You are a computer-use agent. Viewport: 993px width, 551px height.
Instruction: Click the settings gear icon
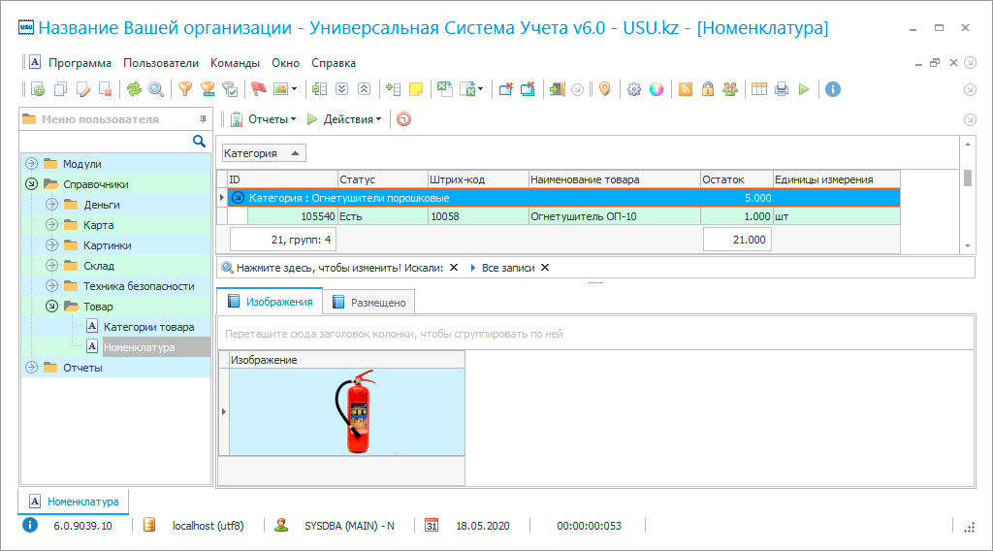click(634, 89)
